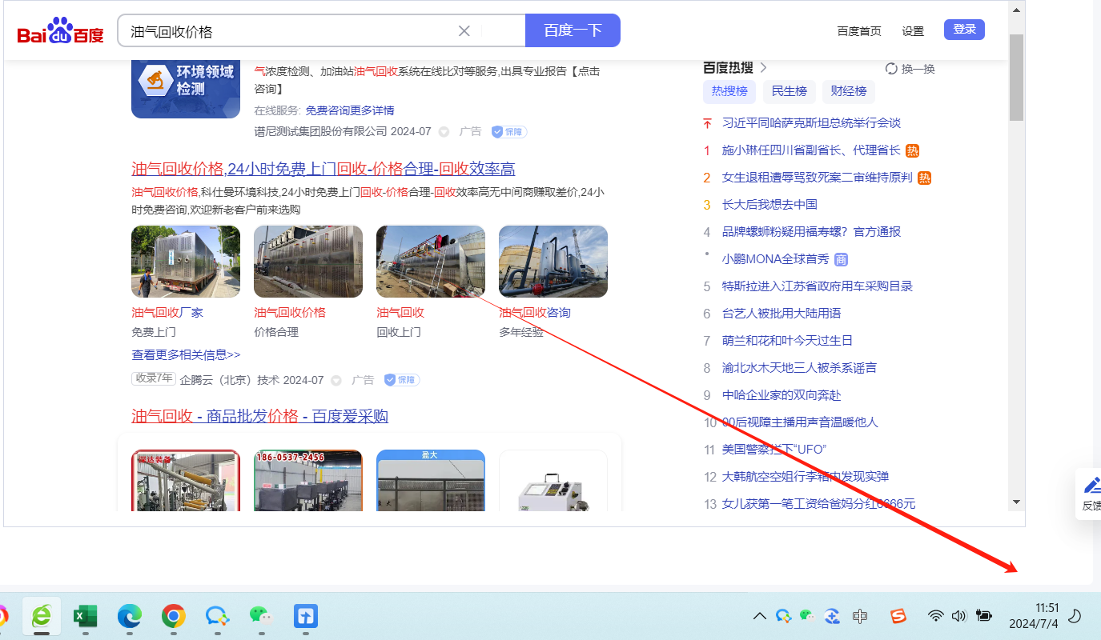Toggle the 中 Chinese input mode indicator
This screenshot has height=640, width=1101.
tap(860, 615)
